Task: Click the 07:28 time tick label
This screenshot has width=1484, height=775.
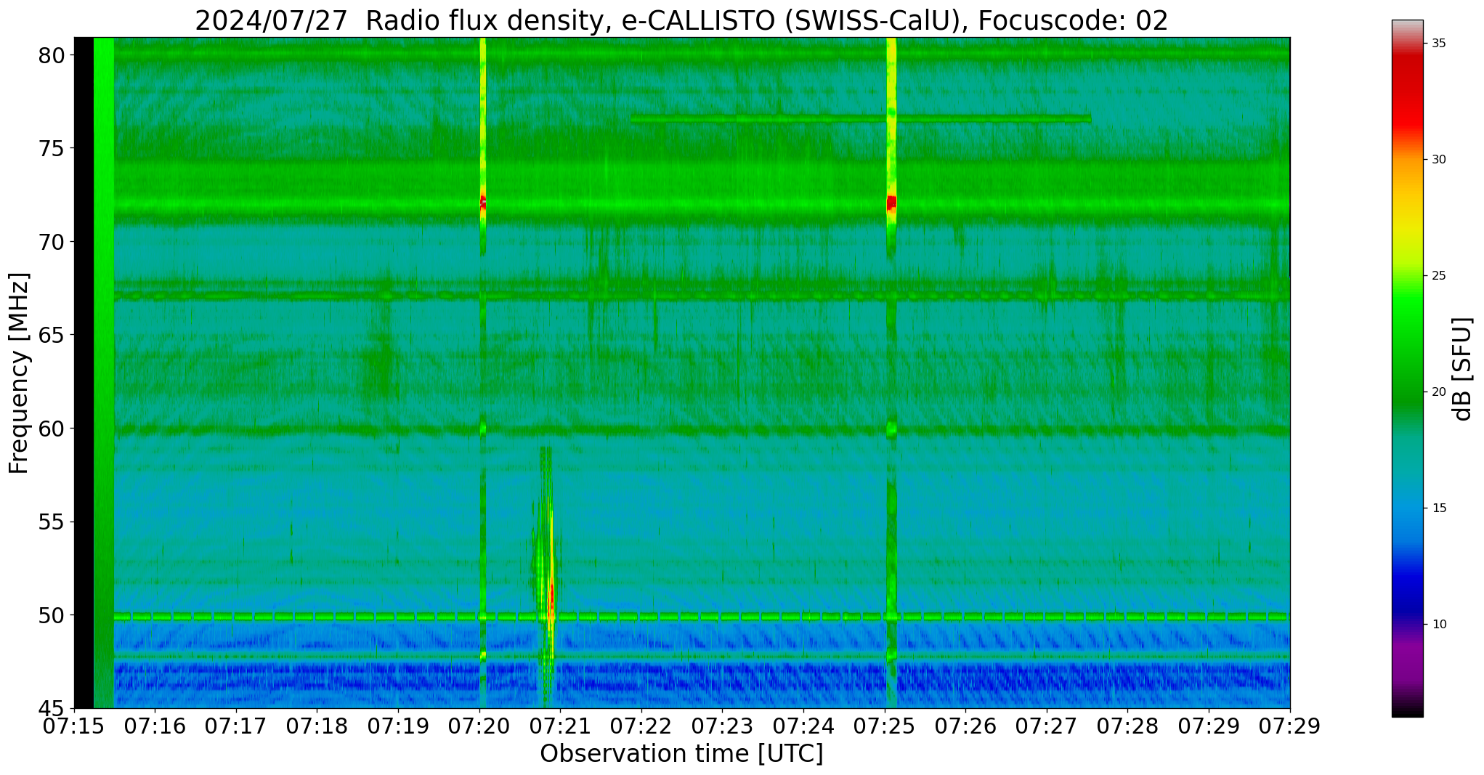Action: point(1127,726)
